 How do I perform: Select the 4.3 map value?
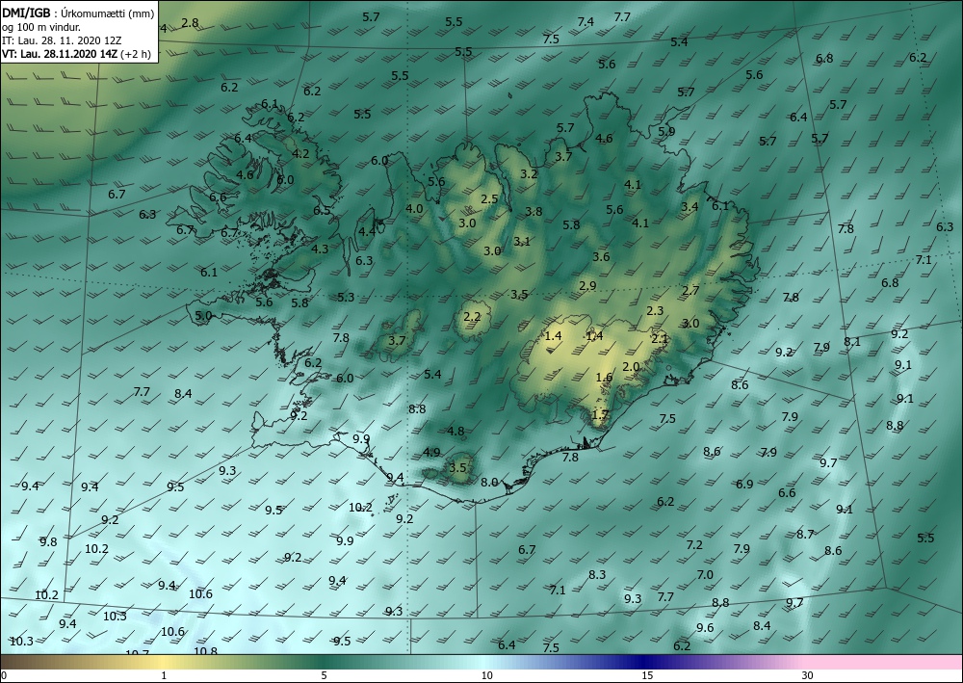[320, 250]
